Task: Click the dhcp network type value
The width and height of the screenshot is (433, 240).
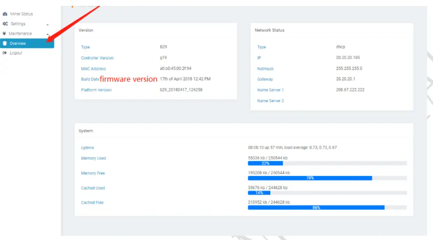Action: [341, 47]
